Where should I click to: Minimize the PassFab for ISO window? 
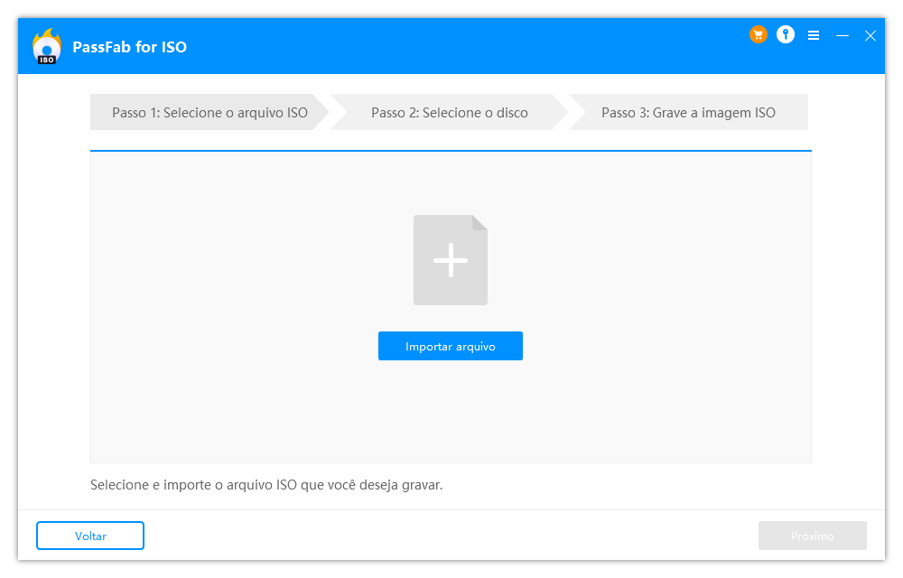point(842,35)
